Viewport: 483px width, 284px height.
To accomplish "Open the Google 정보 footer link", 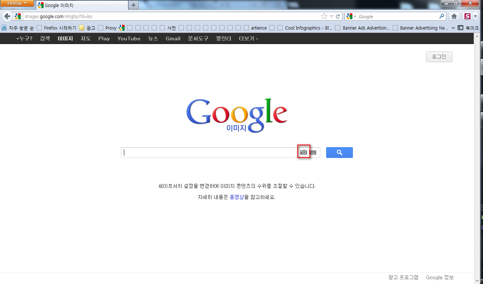I will pos(440,277).
